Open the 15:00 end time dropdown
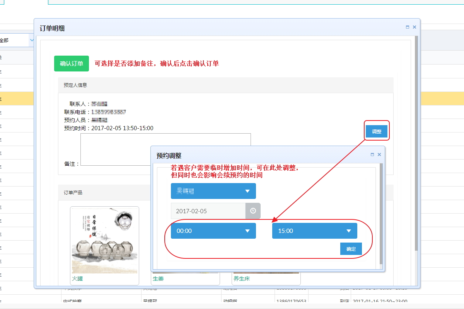The image size is (464, 309). pos(315,231)
